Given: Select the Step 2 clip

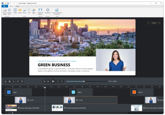Looking at the screenshot, I should click(x=81, y=92).
